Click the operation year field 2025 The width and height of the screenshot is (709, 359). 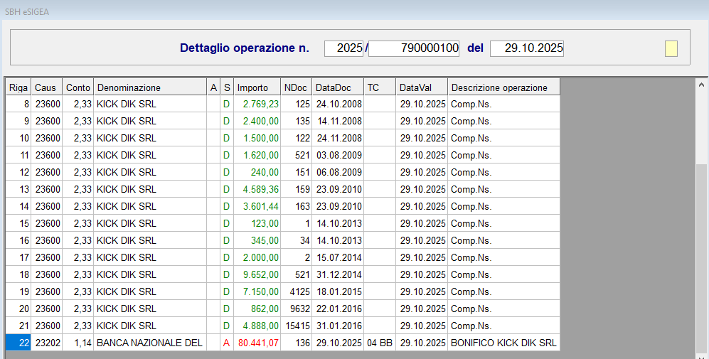343,48
